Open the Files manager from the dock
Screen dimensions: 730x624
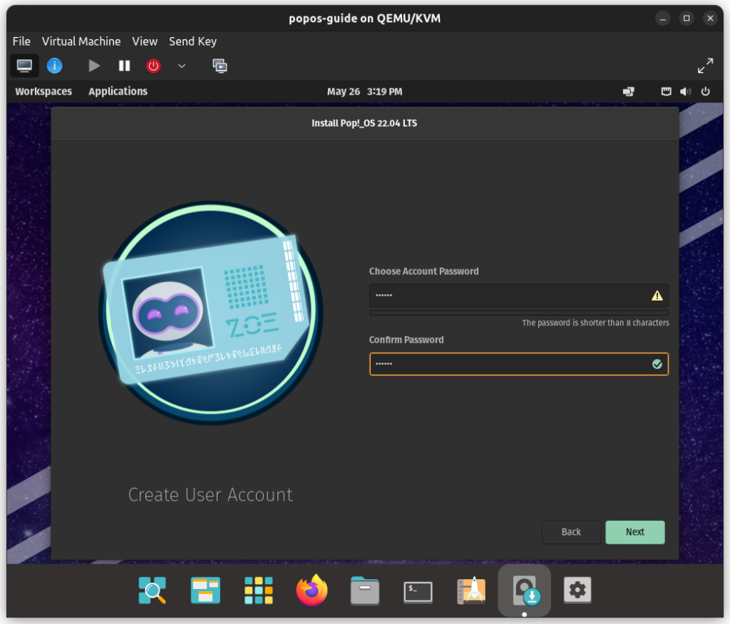coord(364,590)
